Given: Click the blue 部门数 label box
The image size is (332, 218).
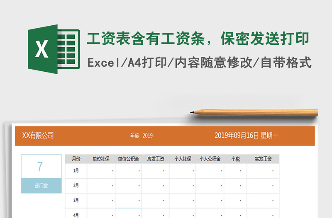Looking at the screenshot, I should (x=41, y=186).
